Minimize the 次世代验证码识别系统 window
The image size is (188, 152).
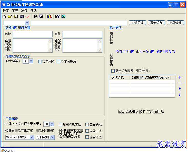point(170,5)
